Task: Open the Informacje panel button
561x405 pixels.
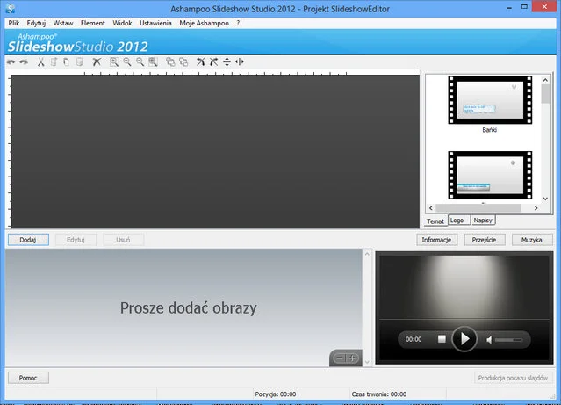Action: tap(436, 240)
